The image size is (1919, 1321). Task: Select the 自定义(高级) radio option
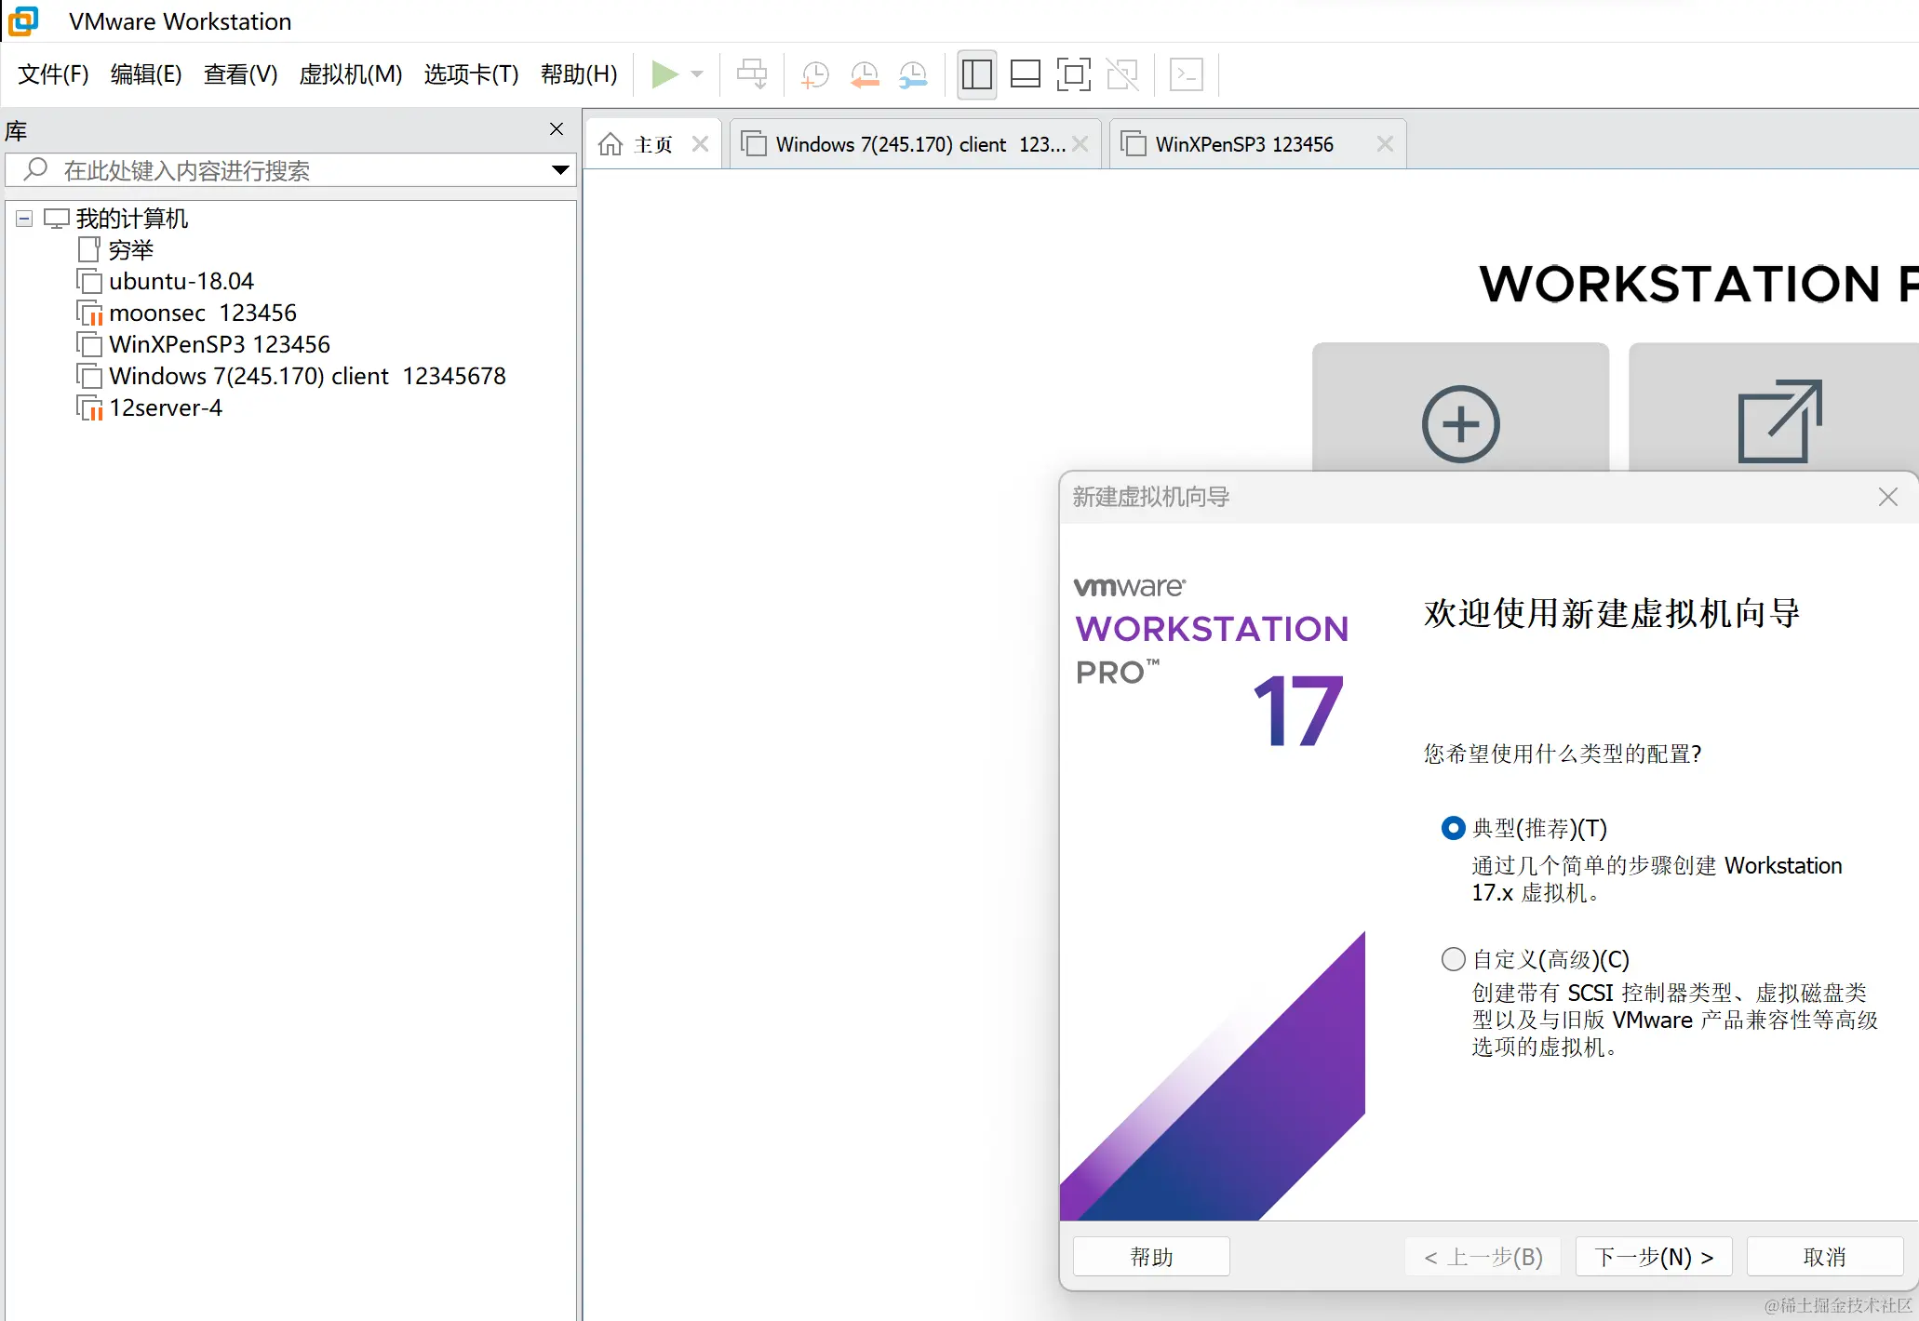[1453, 959]
